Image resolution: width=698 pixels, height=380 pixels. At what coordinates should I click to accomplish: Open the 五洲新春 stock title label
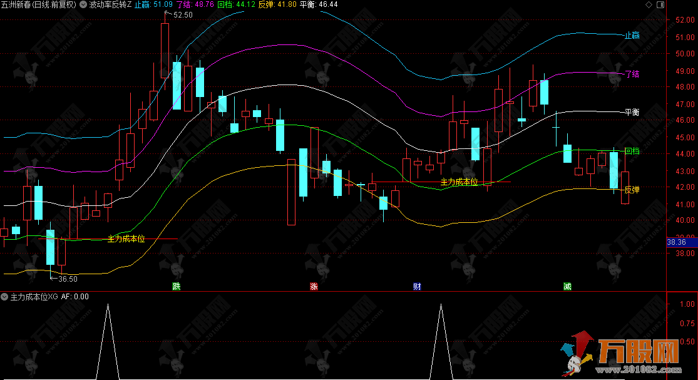coord(39,4)
